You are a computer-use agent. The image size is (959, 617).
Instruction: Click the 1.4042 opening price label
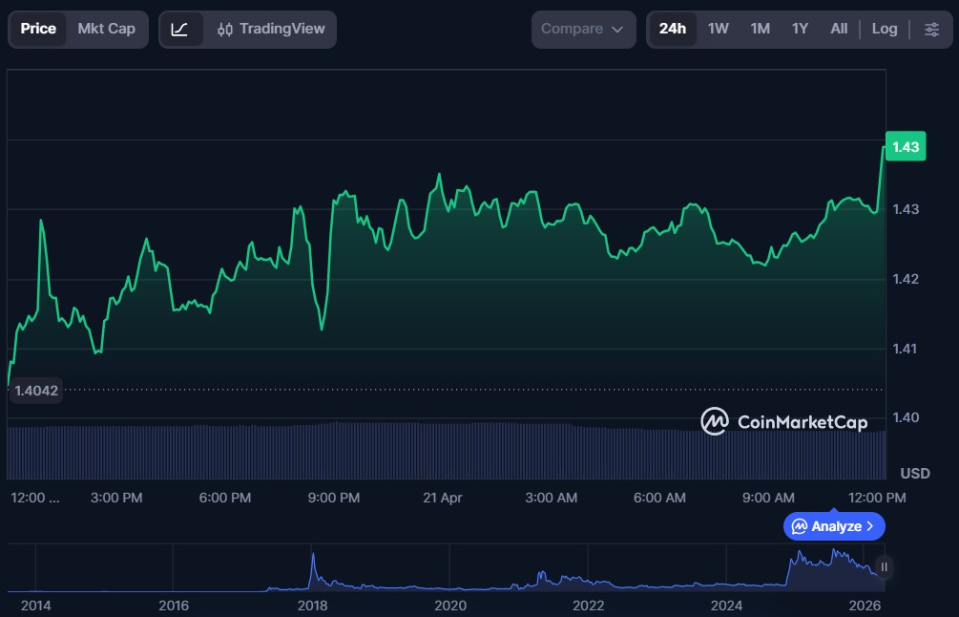point(36,390)
